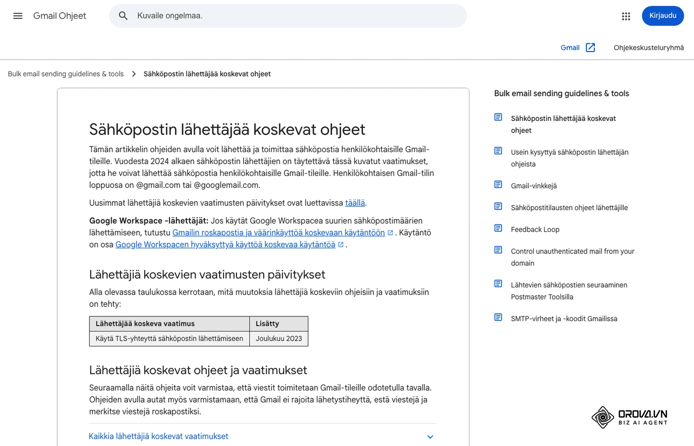Image resolution: width=694 pixels, height=446 pixels.
Task: Click article icon beside Feedback Loop
Action: [x=498, y=228]
